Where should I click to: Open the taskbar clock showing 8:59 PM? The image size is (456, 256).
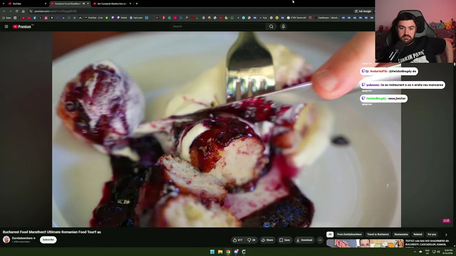448,252
